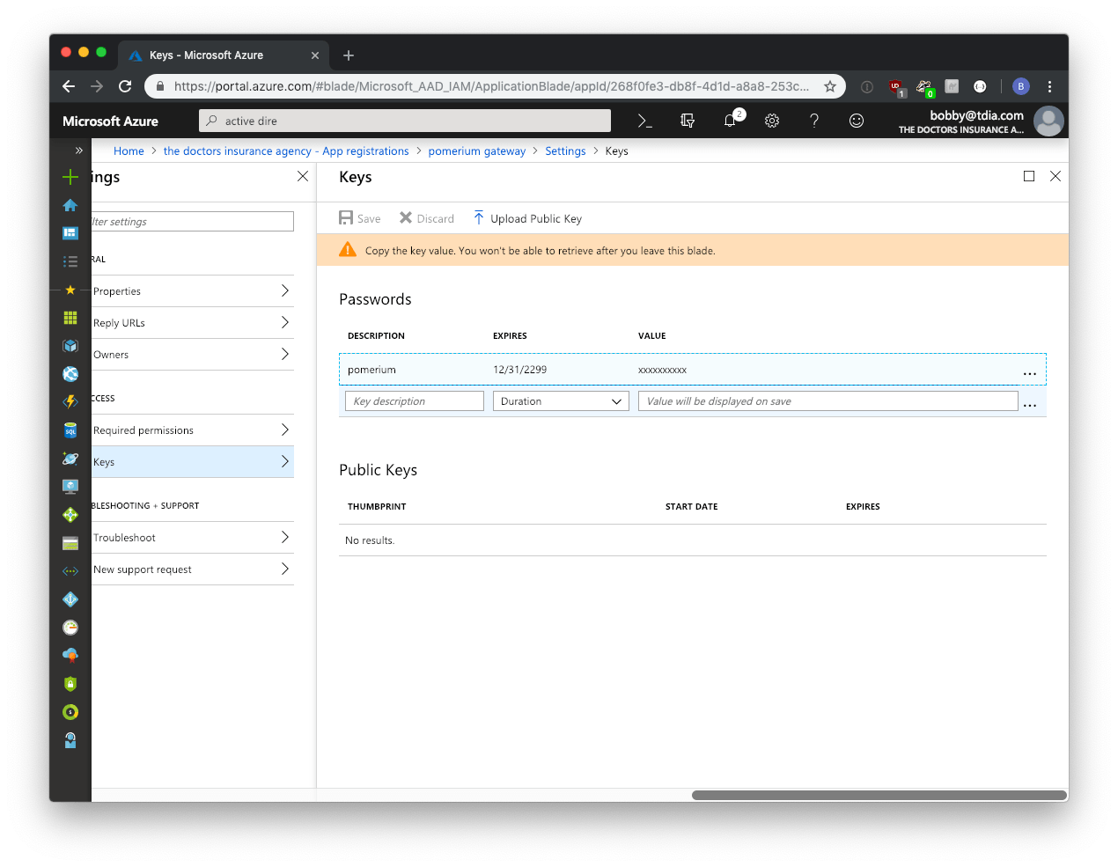Open the bobby@tdia.com account avatar

click(x=1048, y=121)
